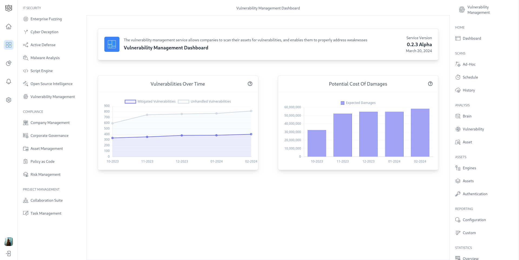Viewport: 519px width, 260px height.
Task: Open the Enterprise Fuzzing section
Action: [46, 19]
